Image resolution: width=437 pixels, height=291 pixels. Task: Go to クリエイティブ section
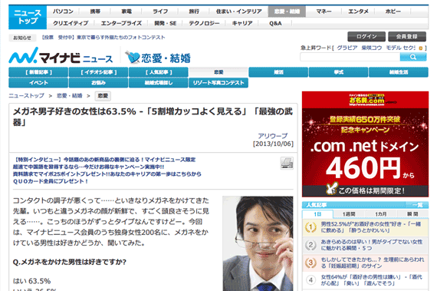[x=71, y=23]
